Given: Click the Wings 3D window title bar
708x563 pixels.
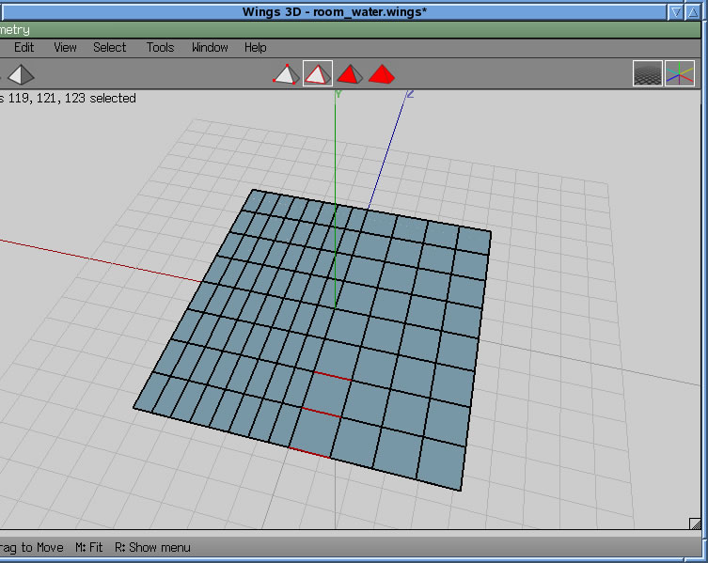Looking at the screenshot, I should 334,11.
